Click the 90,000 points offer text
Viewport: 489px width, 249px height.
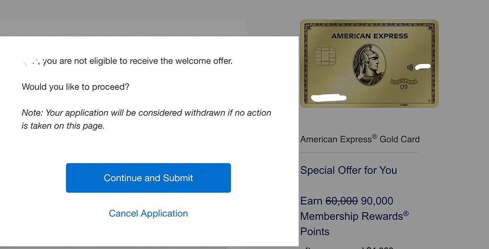click(x=377, y=201)
